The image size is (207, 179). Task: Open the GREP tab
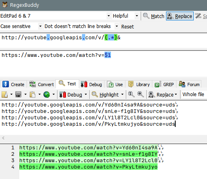coord(164,84)
